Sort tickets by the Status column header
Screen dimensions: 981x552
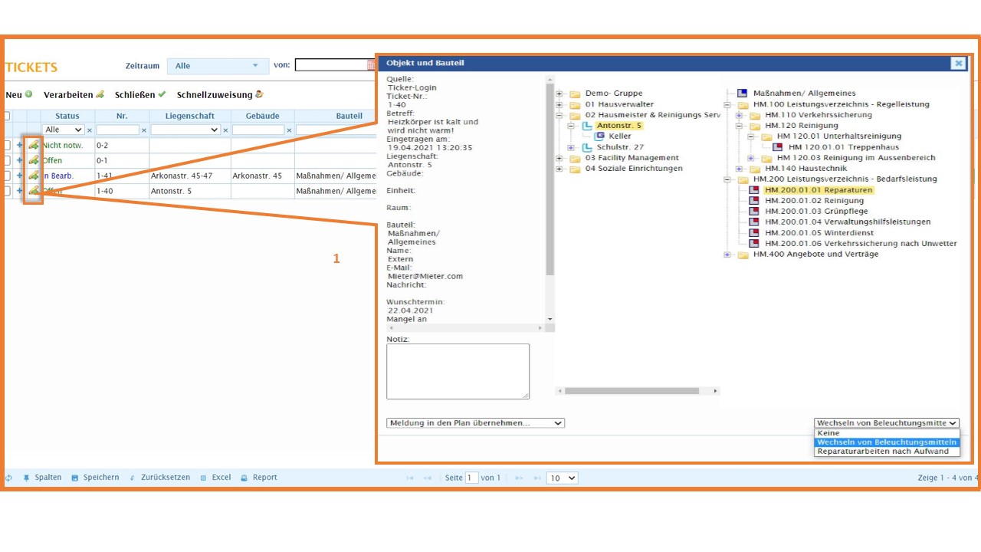point(67,116)
